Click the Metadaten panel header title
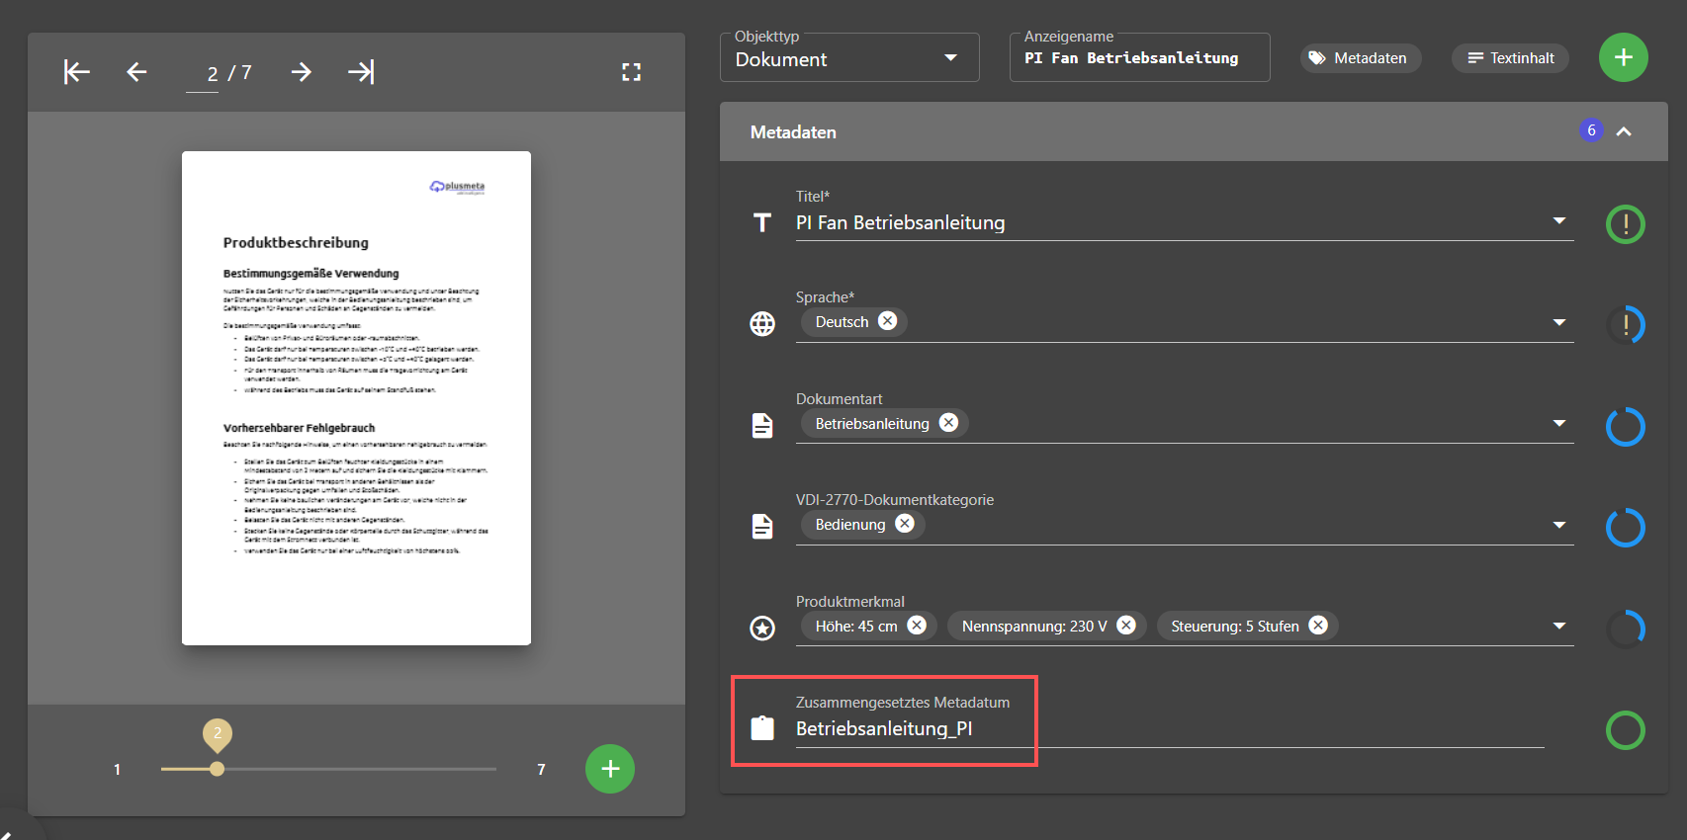Viewport: 1687px width, 840px height. 793,132
